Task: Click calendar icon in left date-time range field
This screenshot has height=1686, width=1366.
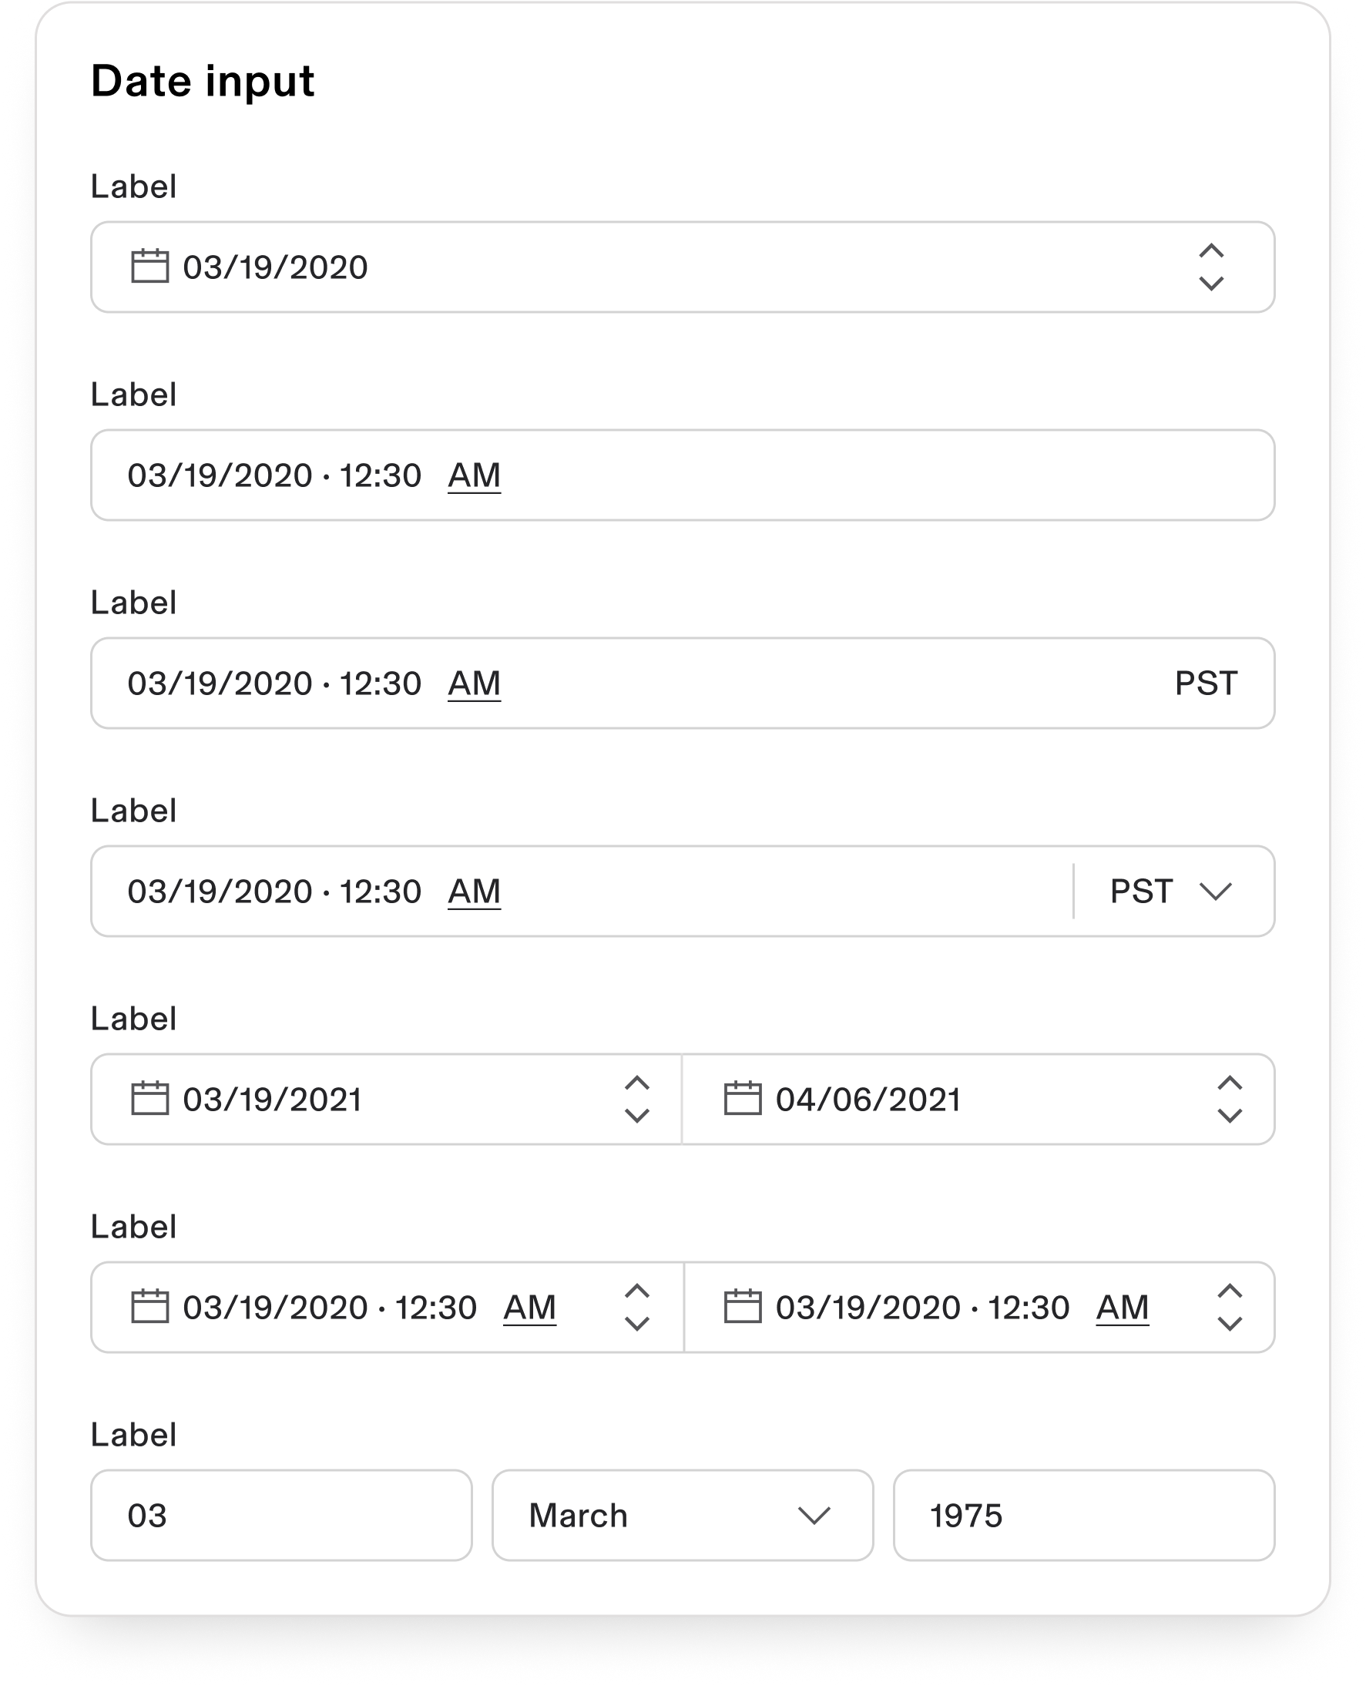Action: point(149,1306)
